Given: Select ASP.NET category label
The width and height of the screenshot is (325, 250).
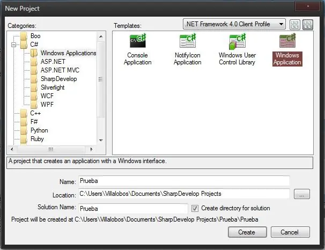Looking at the screenshot, I should pyautogui.click(x=53, y=62).
